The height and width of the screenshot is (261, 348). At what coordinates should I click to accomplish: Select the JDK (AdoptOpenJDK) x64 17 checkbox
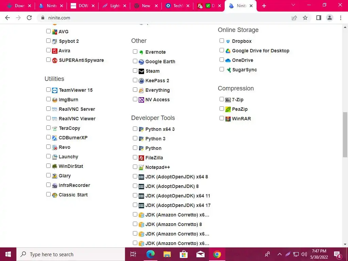(135, 205)
